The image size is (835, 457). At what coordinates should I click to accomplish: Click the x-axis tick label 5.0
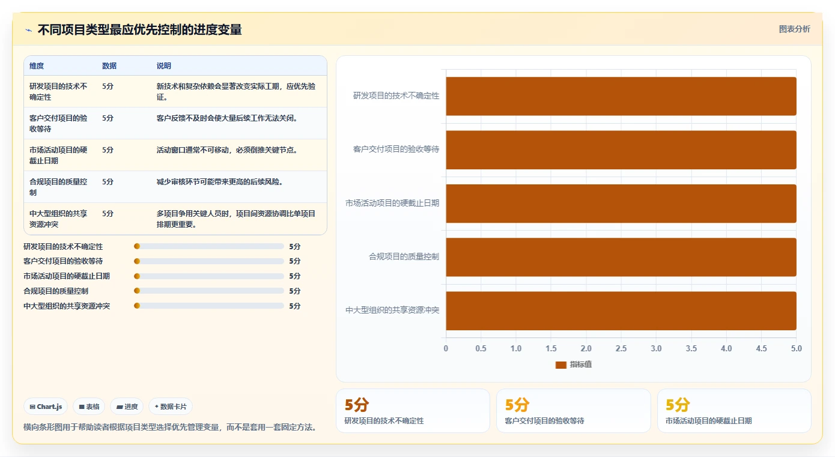click(796, 349)
